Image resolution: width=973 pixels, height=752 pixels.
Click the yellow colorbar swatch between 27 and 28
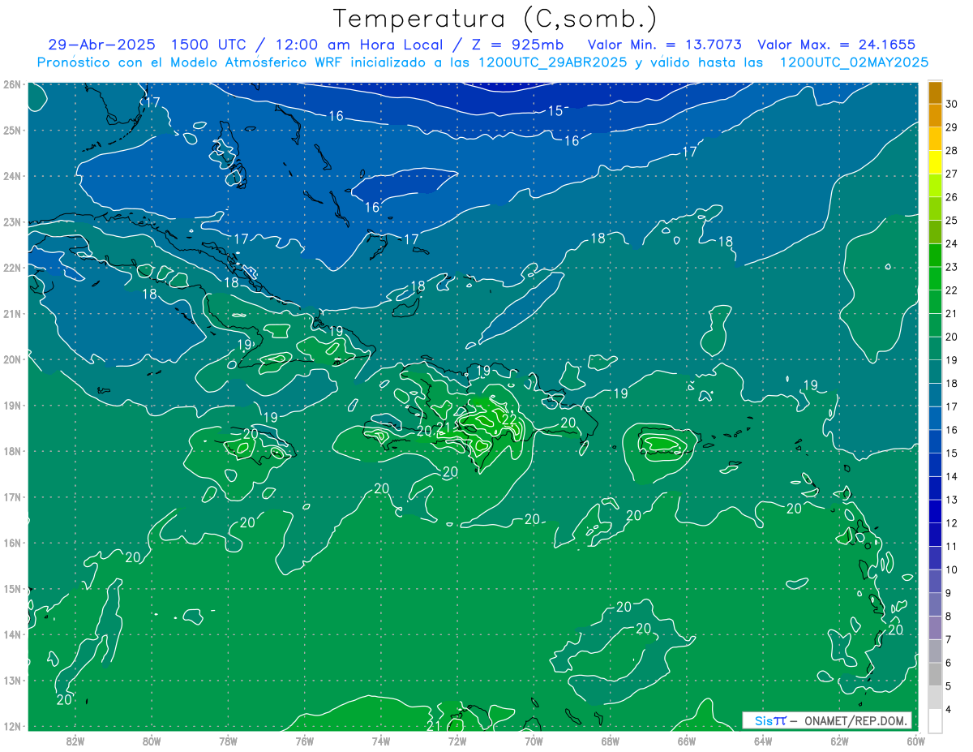tap(935, 162)
